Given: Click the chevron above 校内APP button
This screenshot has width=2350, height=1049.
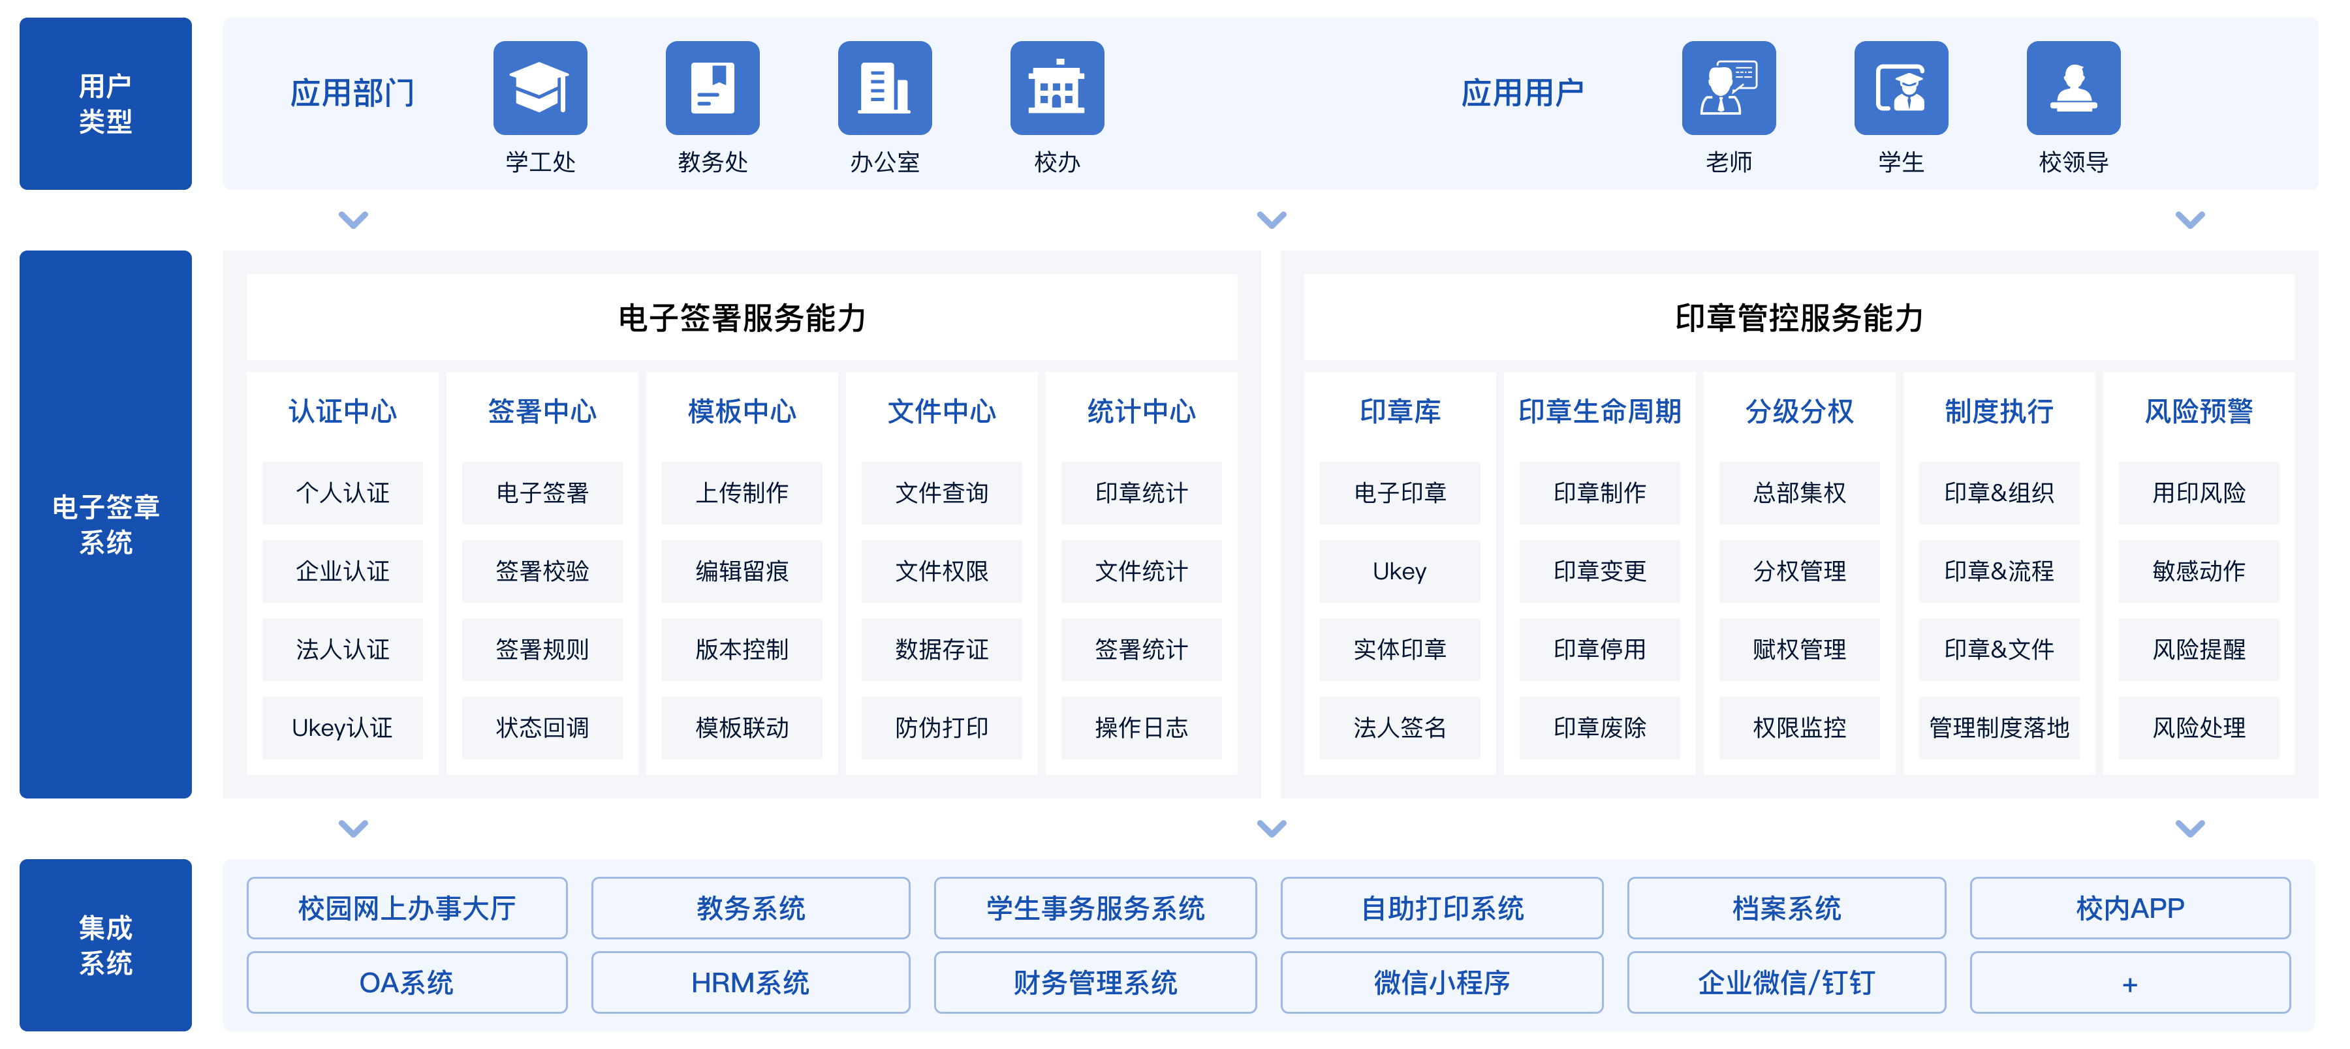Looking at the screenshot, I should pyautogui.click(x=2189, y=828).
